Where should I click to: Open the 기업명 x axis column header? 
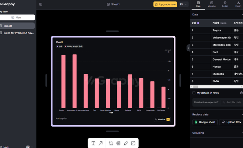coord(221,23)
